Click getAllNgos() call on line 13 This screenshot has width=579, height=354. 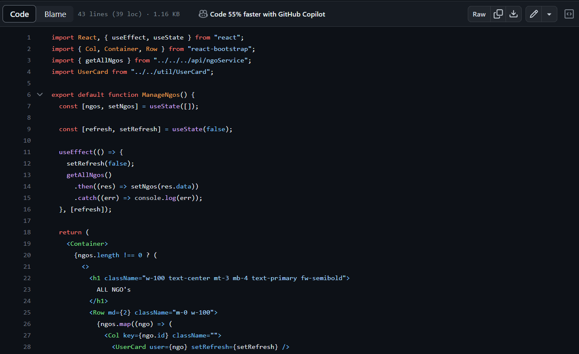pyautogui.click(x=89, y=175)
